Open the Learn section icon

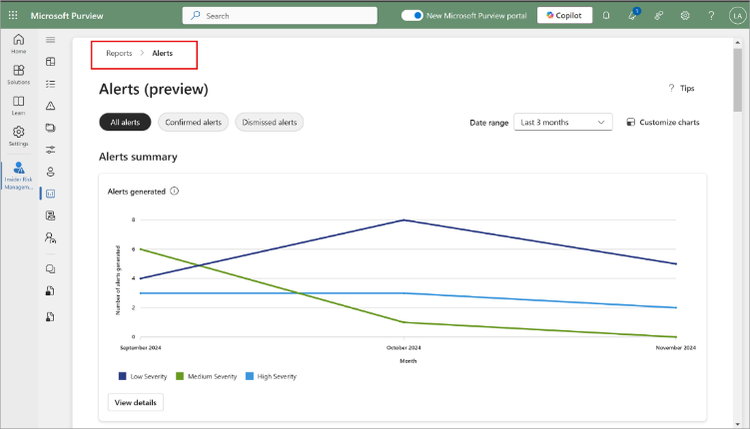click(x=19, y=105)
